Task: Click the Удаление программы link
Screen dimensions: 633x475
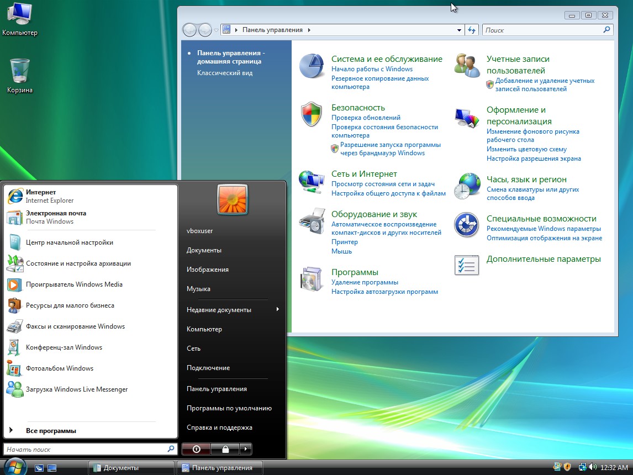Action: pyautogui.click(x=365, y=282)
